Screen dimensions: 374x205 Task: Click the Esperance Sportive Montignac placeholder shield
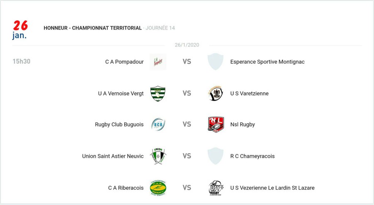(215, 62)
